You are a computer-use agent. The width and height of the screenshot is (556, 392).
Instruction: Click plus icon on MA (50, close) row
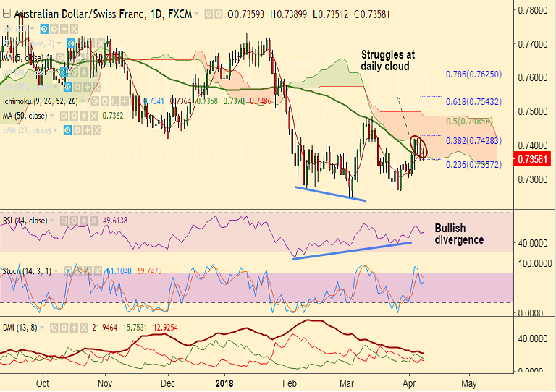84,116
